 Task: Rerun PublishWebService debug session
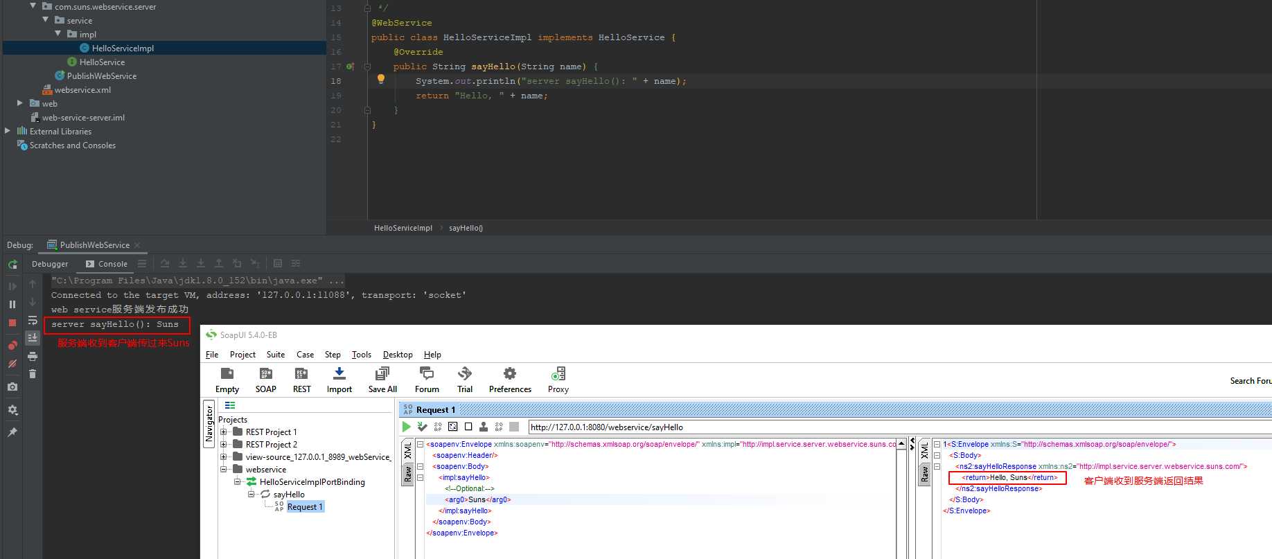pyautogui.click(x=12, y=264)
